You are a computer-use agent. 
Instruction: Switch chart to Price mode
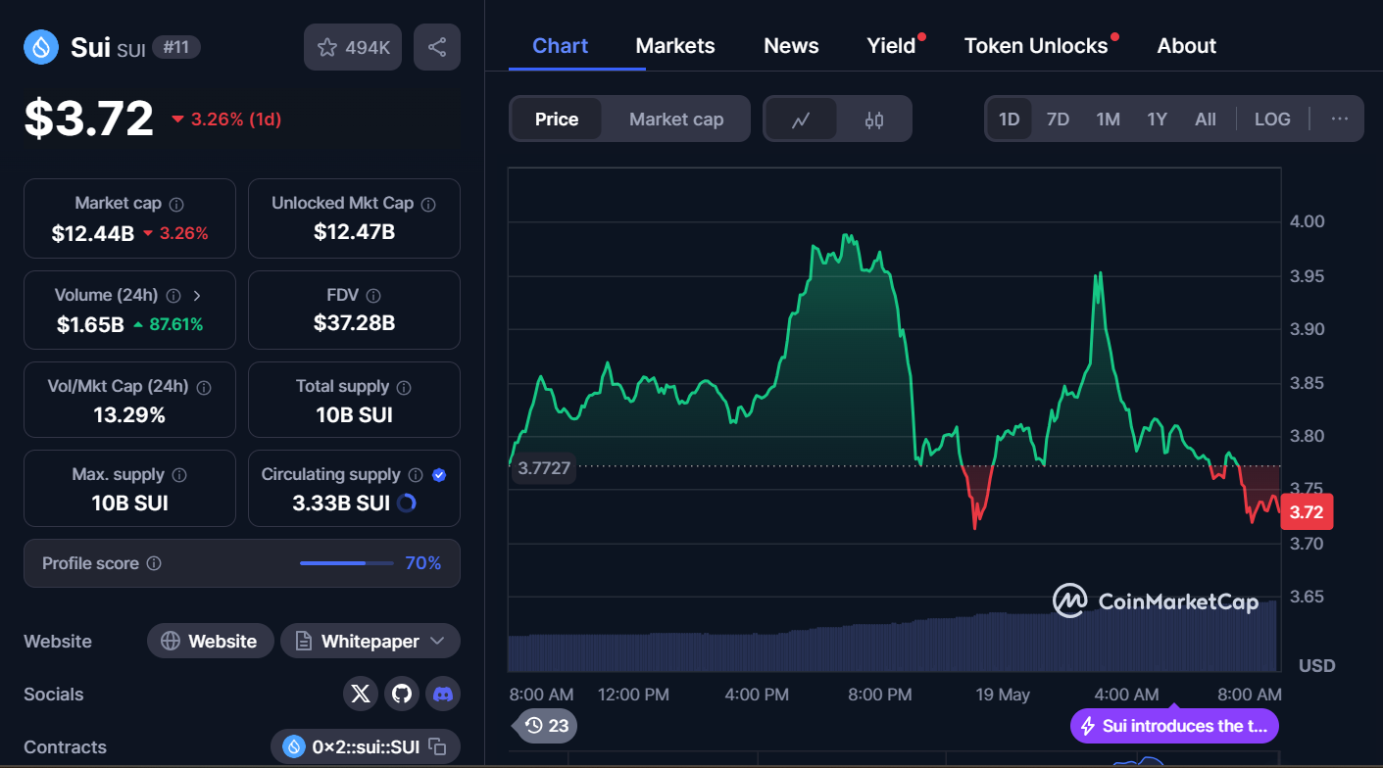557,120
